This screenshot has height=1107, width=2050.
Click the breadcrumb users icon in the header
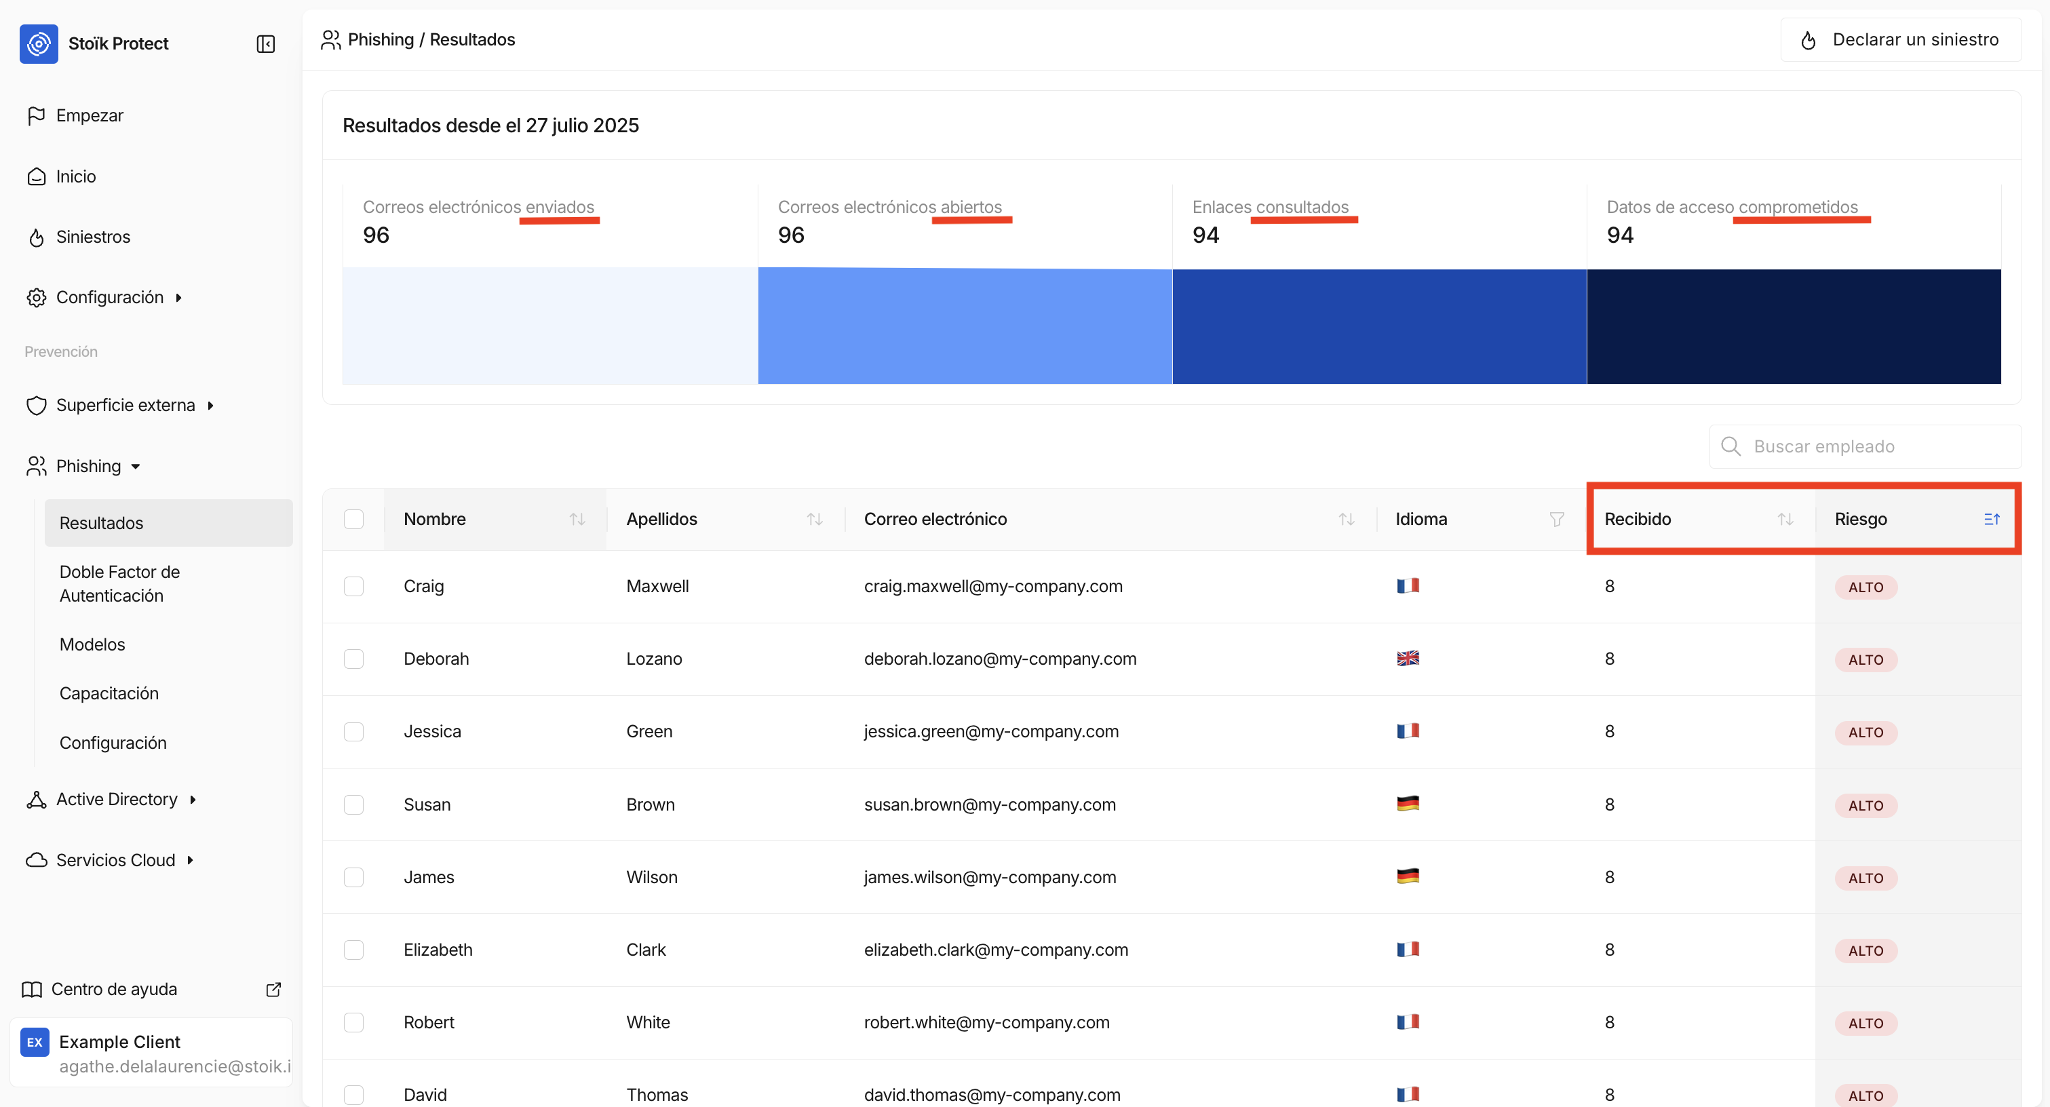tap(330, 40)
